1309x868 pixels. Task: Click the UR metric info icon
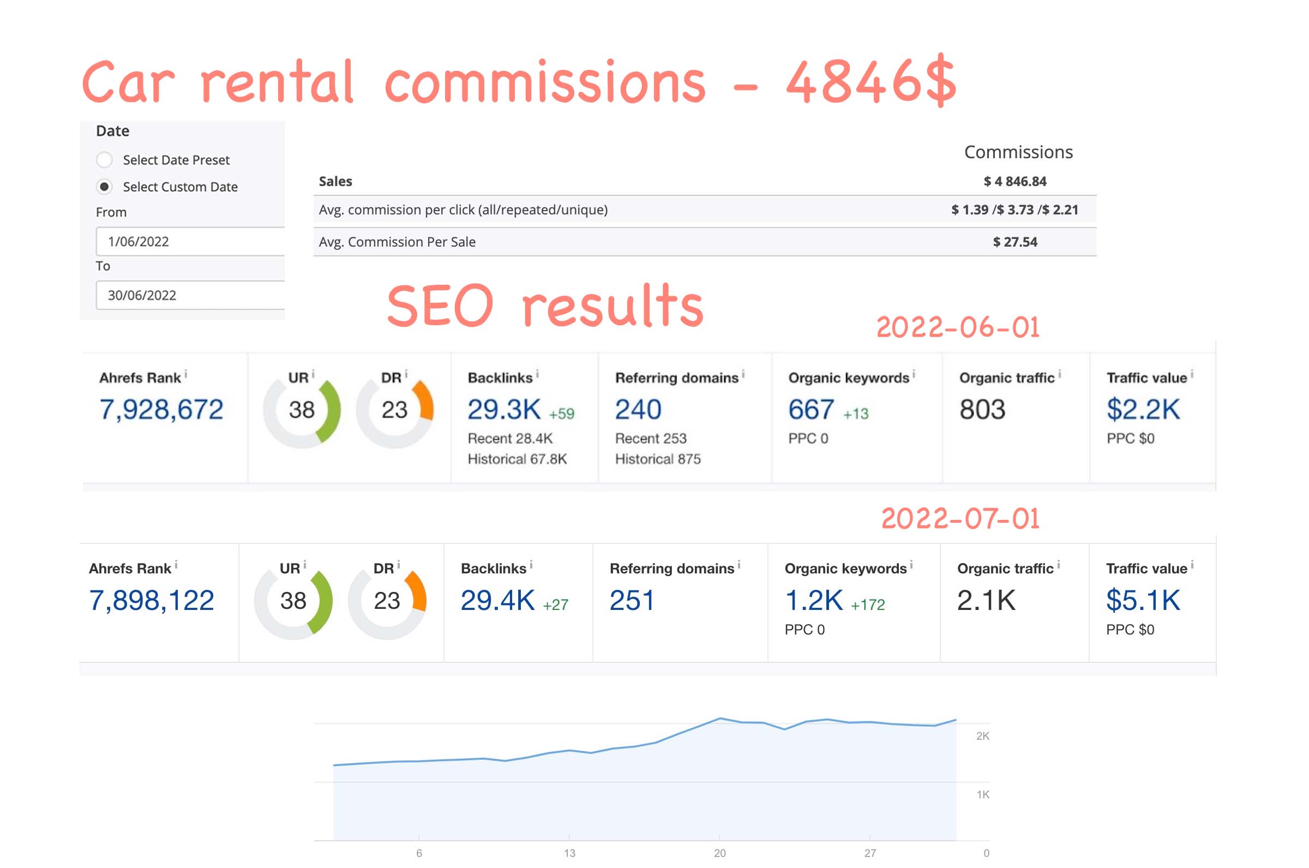coord(314,374)
